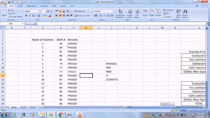Open the General number format dropdown
The height and width of the screenshot is (118, 210).
[112, 11]
